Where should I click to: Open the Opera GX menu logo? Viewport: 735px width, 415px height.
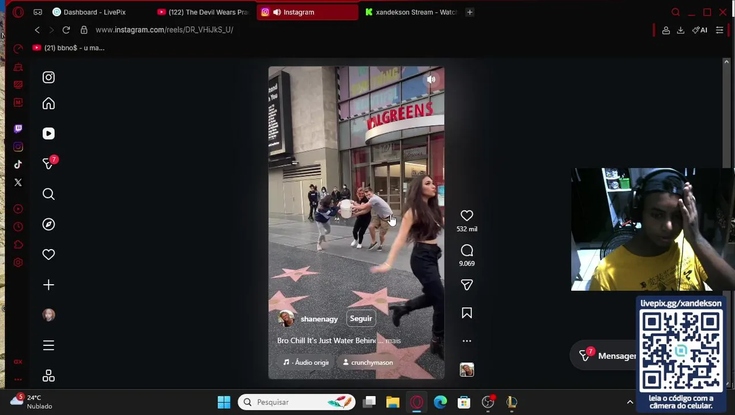point(18,12)
